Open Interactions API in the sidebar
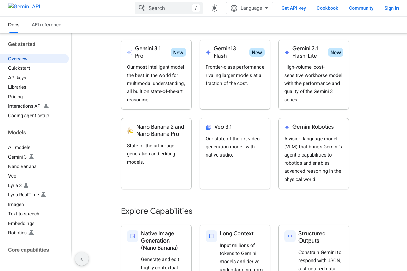The image size is (407, 271). click(x=25, y=106)
